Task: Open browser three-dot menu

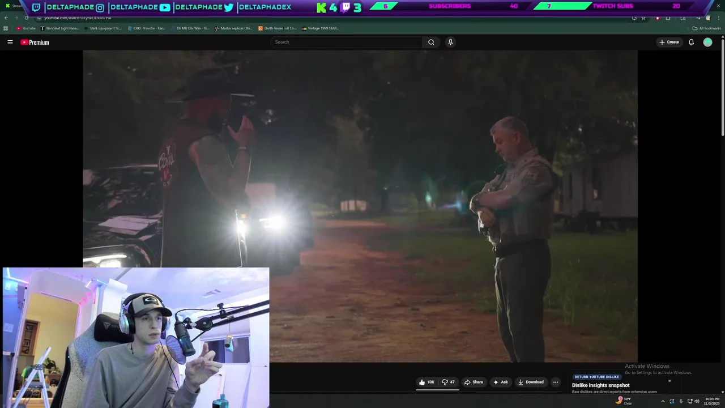Action: coord(718,18)
